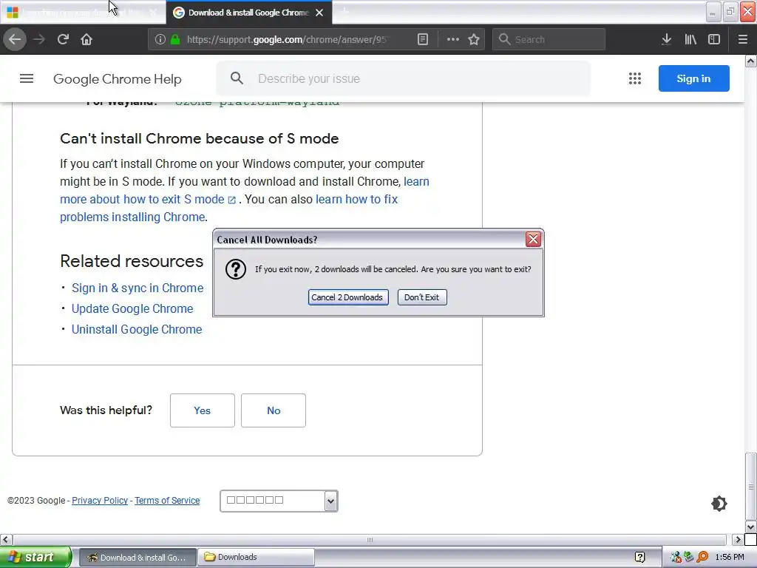Click the Google Chrome Help title
The height and width of the screenshot is (568, 757).
pyautogui.click(x=118, y=78)
